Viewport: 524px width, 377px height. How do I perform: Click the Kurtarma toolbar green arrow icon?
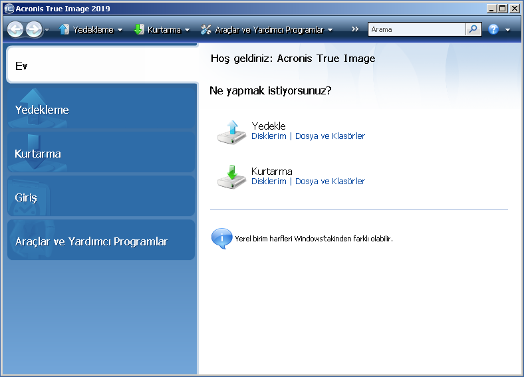coord(139,29)
